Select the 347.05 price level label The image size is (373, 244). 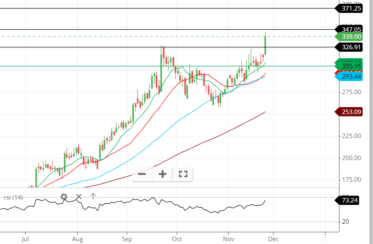tap(349, 29)
